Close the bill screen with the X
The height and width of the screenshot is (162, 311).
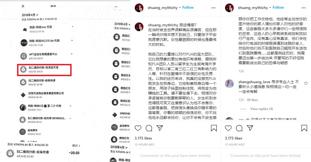[23, 6]
